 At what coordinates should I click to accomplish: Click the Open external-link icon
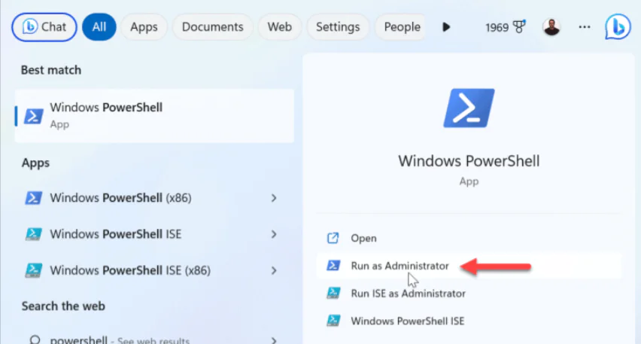click(x=333, y=238)
